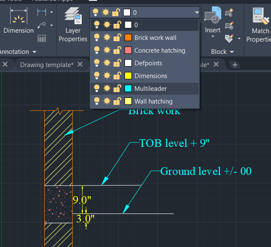Screen dimensions: 271x247
Task: Close the Drawing template tab
Action: tap(80, 64)
